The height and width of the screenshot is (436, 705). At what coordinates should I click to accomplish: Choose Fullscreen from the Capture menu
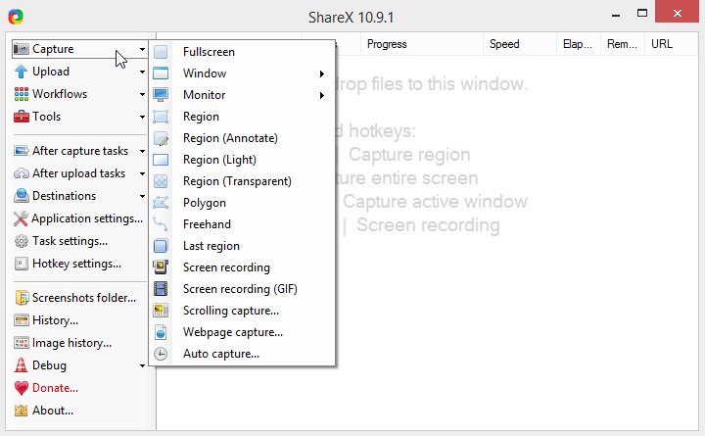(242, 52)
